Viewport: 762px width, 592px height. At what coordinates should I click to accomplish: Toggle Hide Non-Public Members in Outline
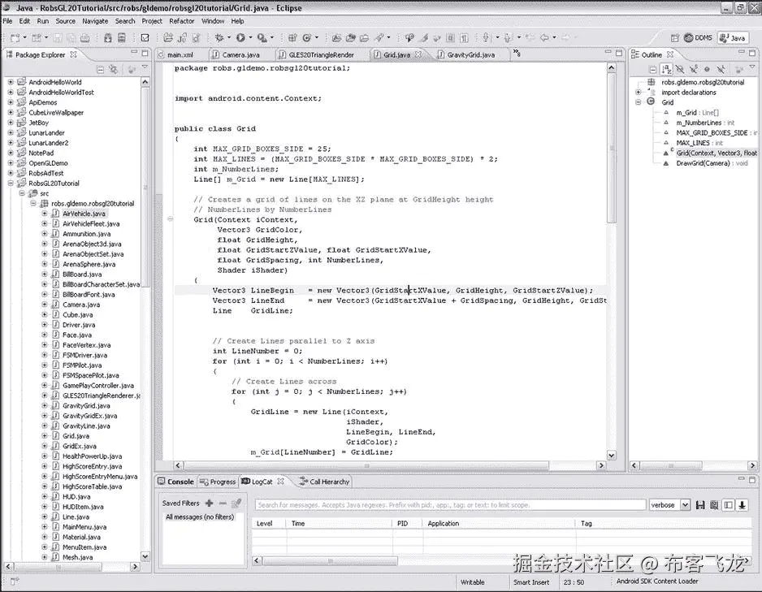[x=708, y=69]
